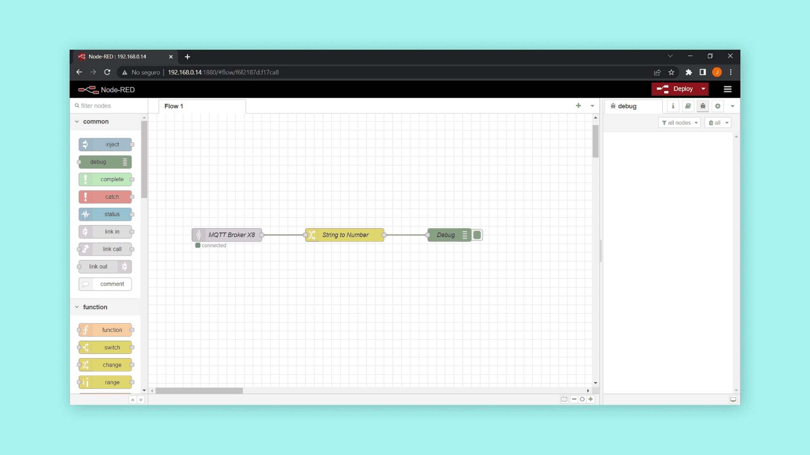Image resolution: width=810 pixels, height=455 pixels.
Task: Click the zoom in plus icon
Action: [591, 399]
